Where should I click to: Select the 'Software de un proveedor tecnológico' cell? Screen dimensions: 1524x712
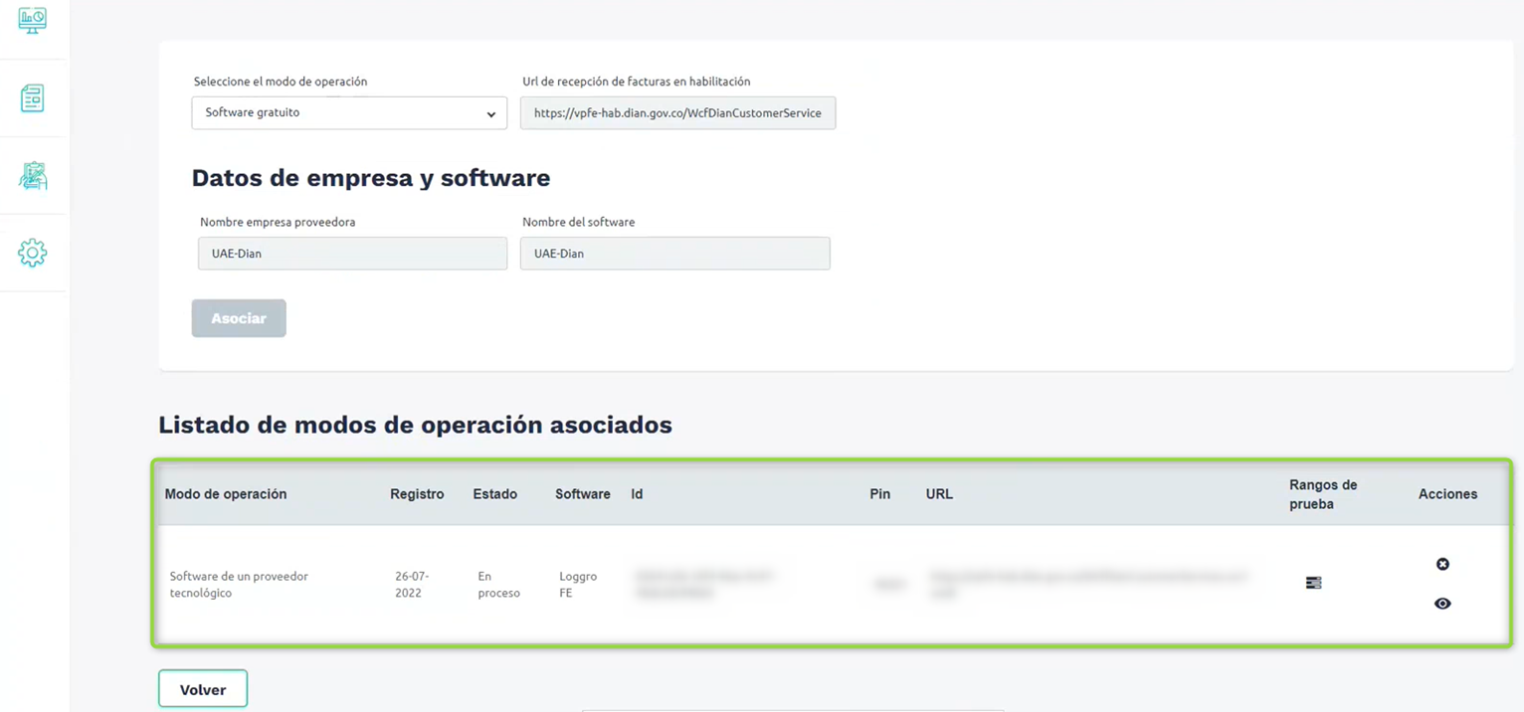[239, 585]
